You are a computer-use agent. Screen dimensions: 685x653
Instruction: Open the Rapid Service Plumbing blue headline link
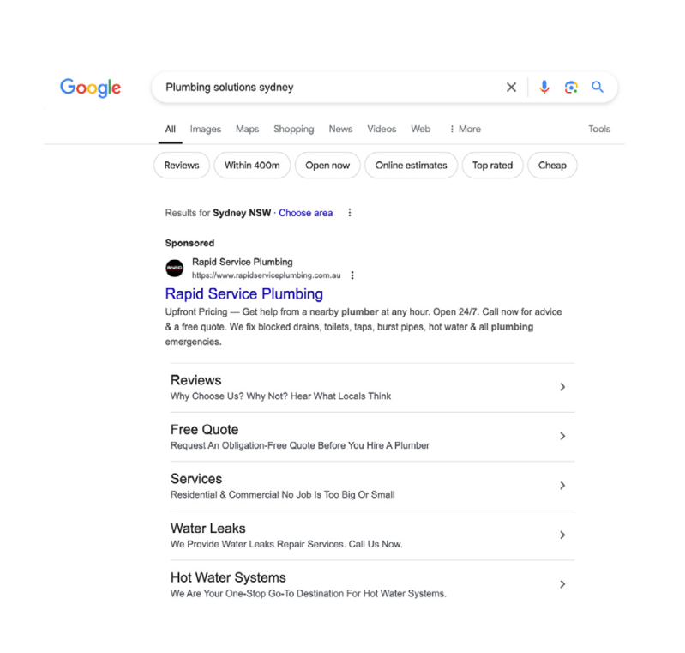pos(244,294)
